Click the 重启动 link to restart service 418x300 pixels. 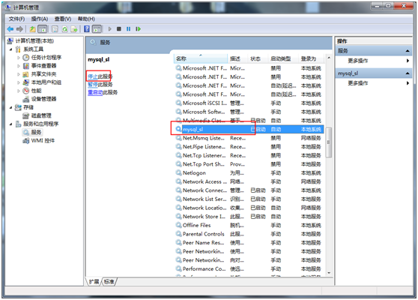(x=95, y=92)
